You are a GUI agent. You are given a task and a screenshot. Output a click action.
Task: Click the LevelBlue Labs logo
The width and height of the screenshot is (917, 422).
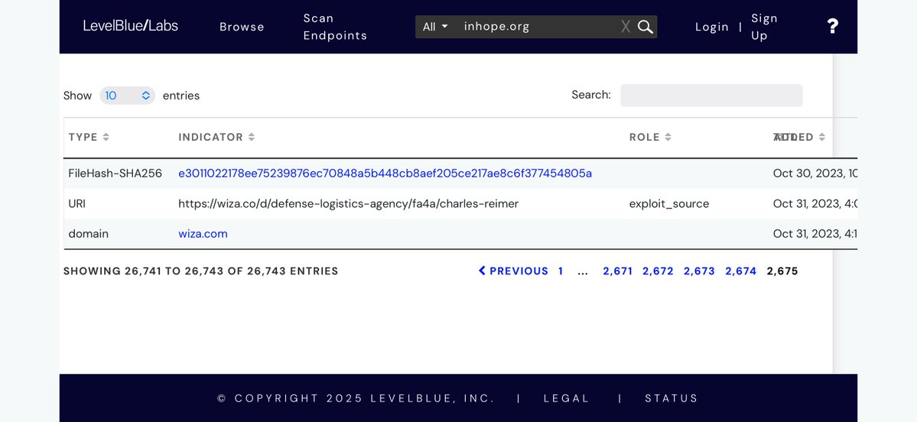[x=130, y=26]
